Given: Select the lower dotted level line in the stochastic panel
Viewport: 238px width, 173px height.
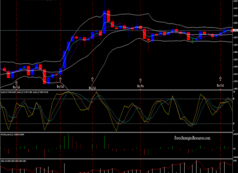Looking at the screenshot, I should click(x=116, y=124).
